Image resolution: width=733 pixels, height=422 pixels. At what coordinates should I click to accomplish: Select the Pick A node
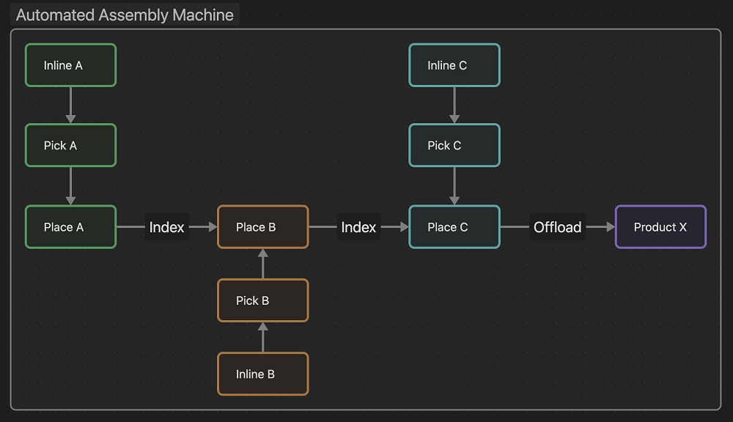point(70,145)
